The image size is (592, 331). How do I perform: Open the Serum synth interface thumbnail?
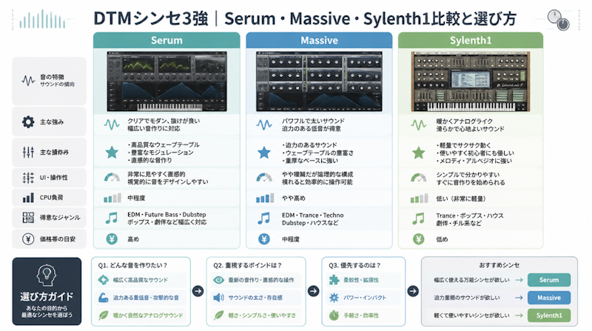(x=166, y=81)
